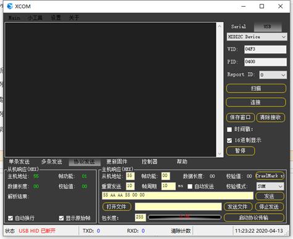Screen dimensions: 293x239
Task: Click the USB HID 已断开 status text
Action: coord(37,231)
